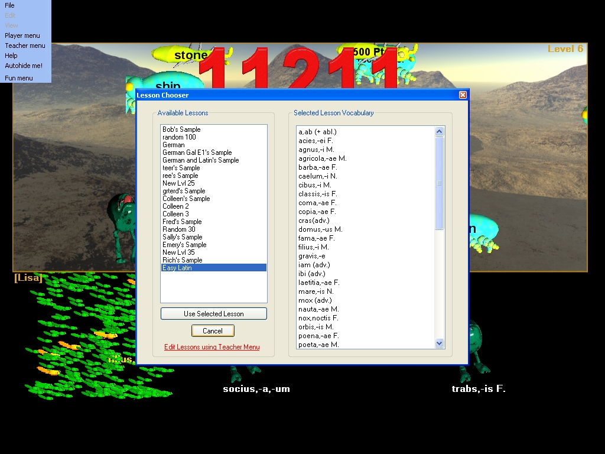Pick Bob's Sample from available lessons
This screenshot has width=605, height=454.
(x=181, y=129)
